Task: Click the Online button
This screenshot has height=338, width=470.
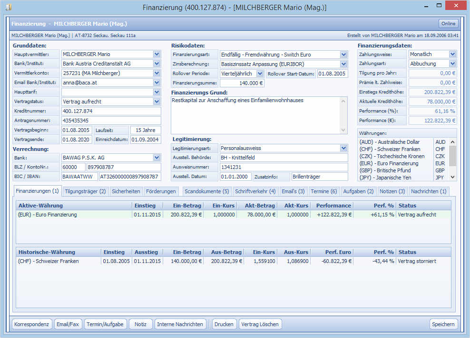Action: [448, 24]
